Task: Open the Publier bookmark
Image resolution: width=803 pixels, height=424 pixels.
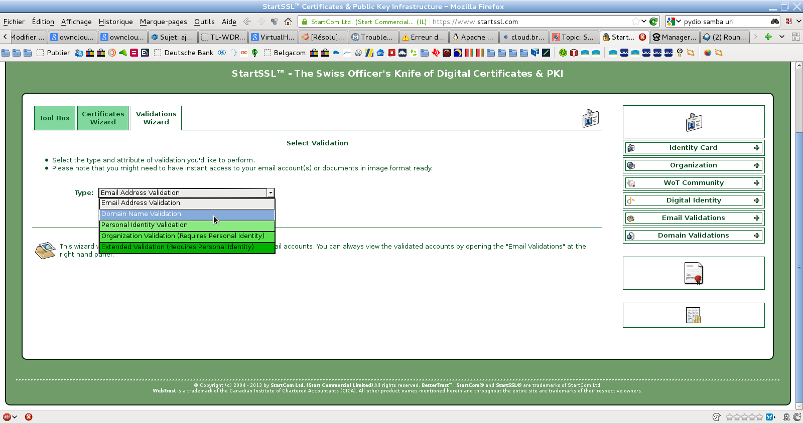Action: (53, 53)
